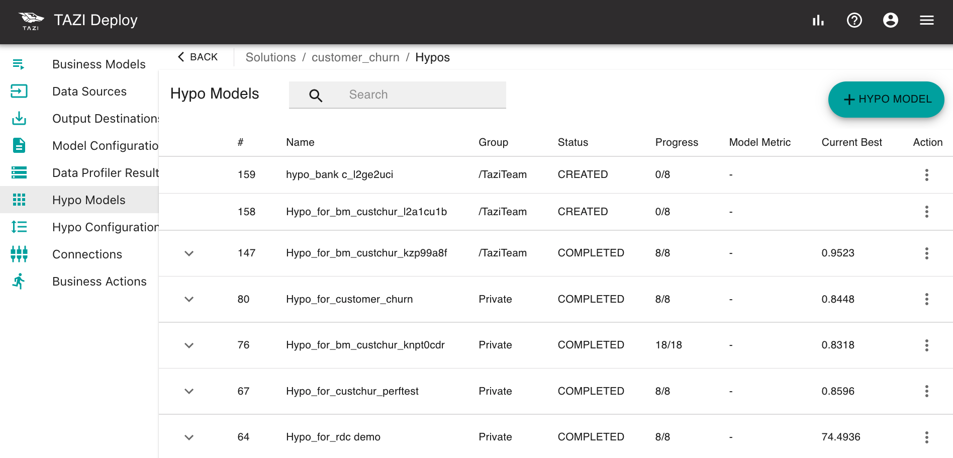Screen dimensions: 953x458
Task: Click Current Best value 0.9523
Action: coord(838,253)
